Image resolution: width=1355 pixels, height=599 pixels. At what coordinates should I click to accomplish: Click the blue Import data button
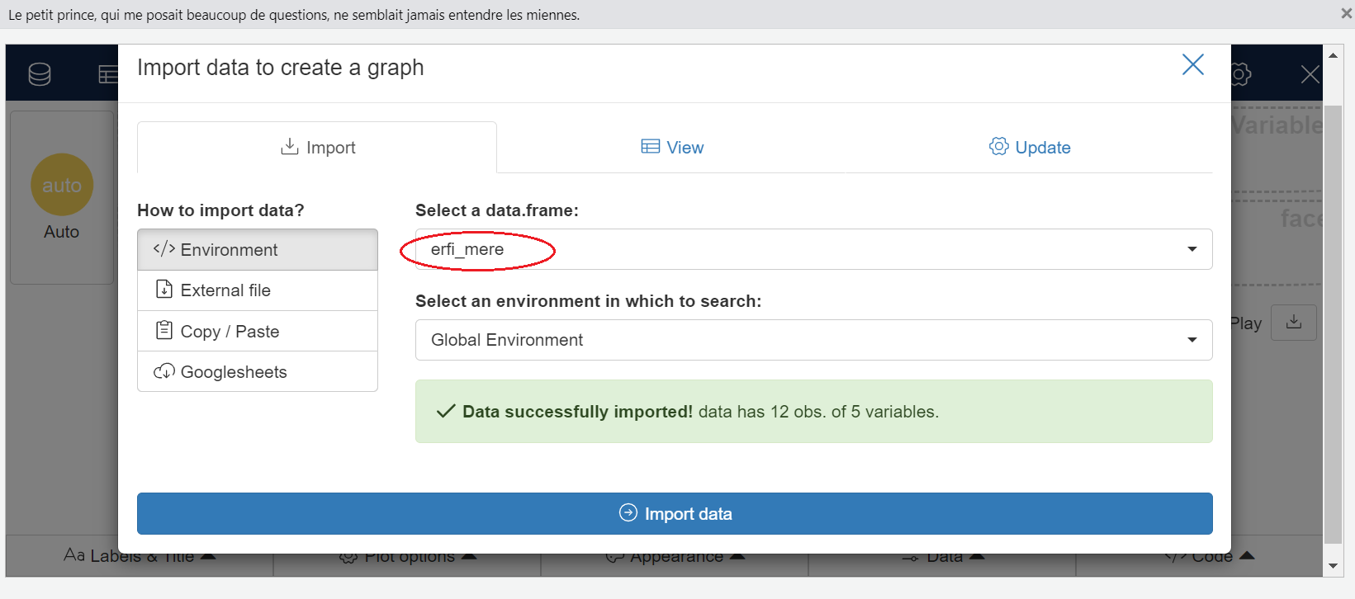point(675,514)
